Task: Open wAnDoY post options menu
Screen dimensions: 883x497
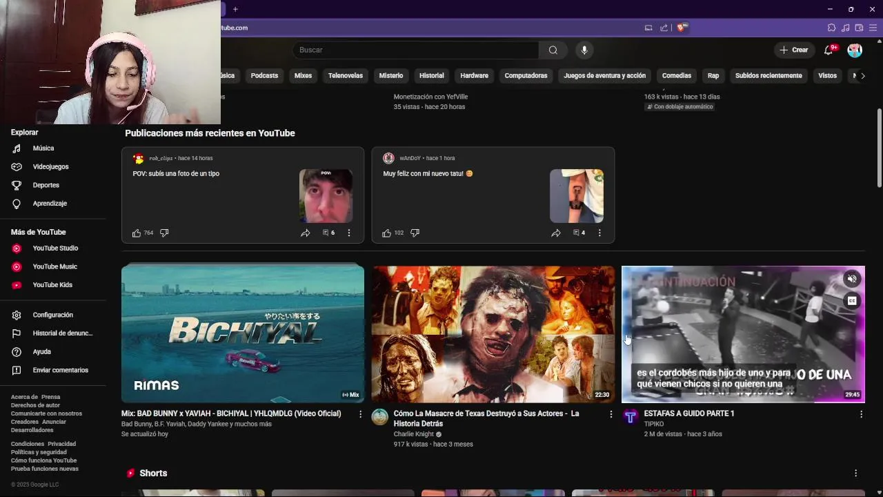Action: pos(599,233)
